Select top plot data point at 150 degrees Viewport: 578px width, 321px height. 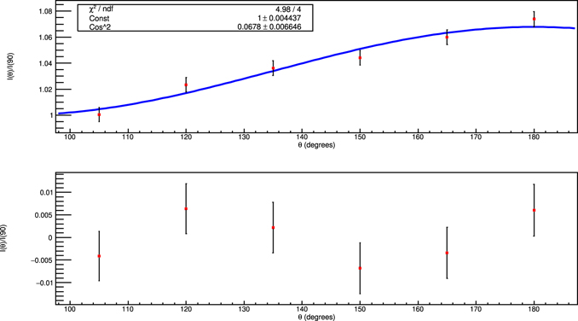pyautogui.click(x=360, y=58)
